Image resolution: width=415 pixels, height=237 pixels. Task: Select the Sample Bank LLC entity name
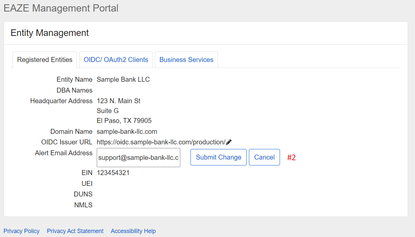[x=123, y=79]
